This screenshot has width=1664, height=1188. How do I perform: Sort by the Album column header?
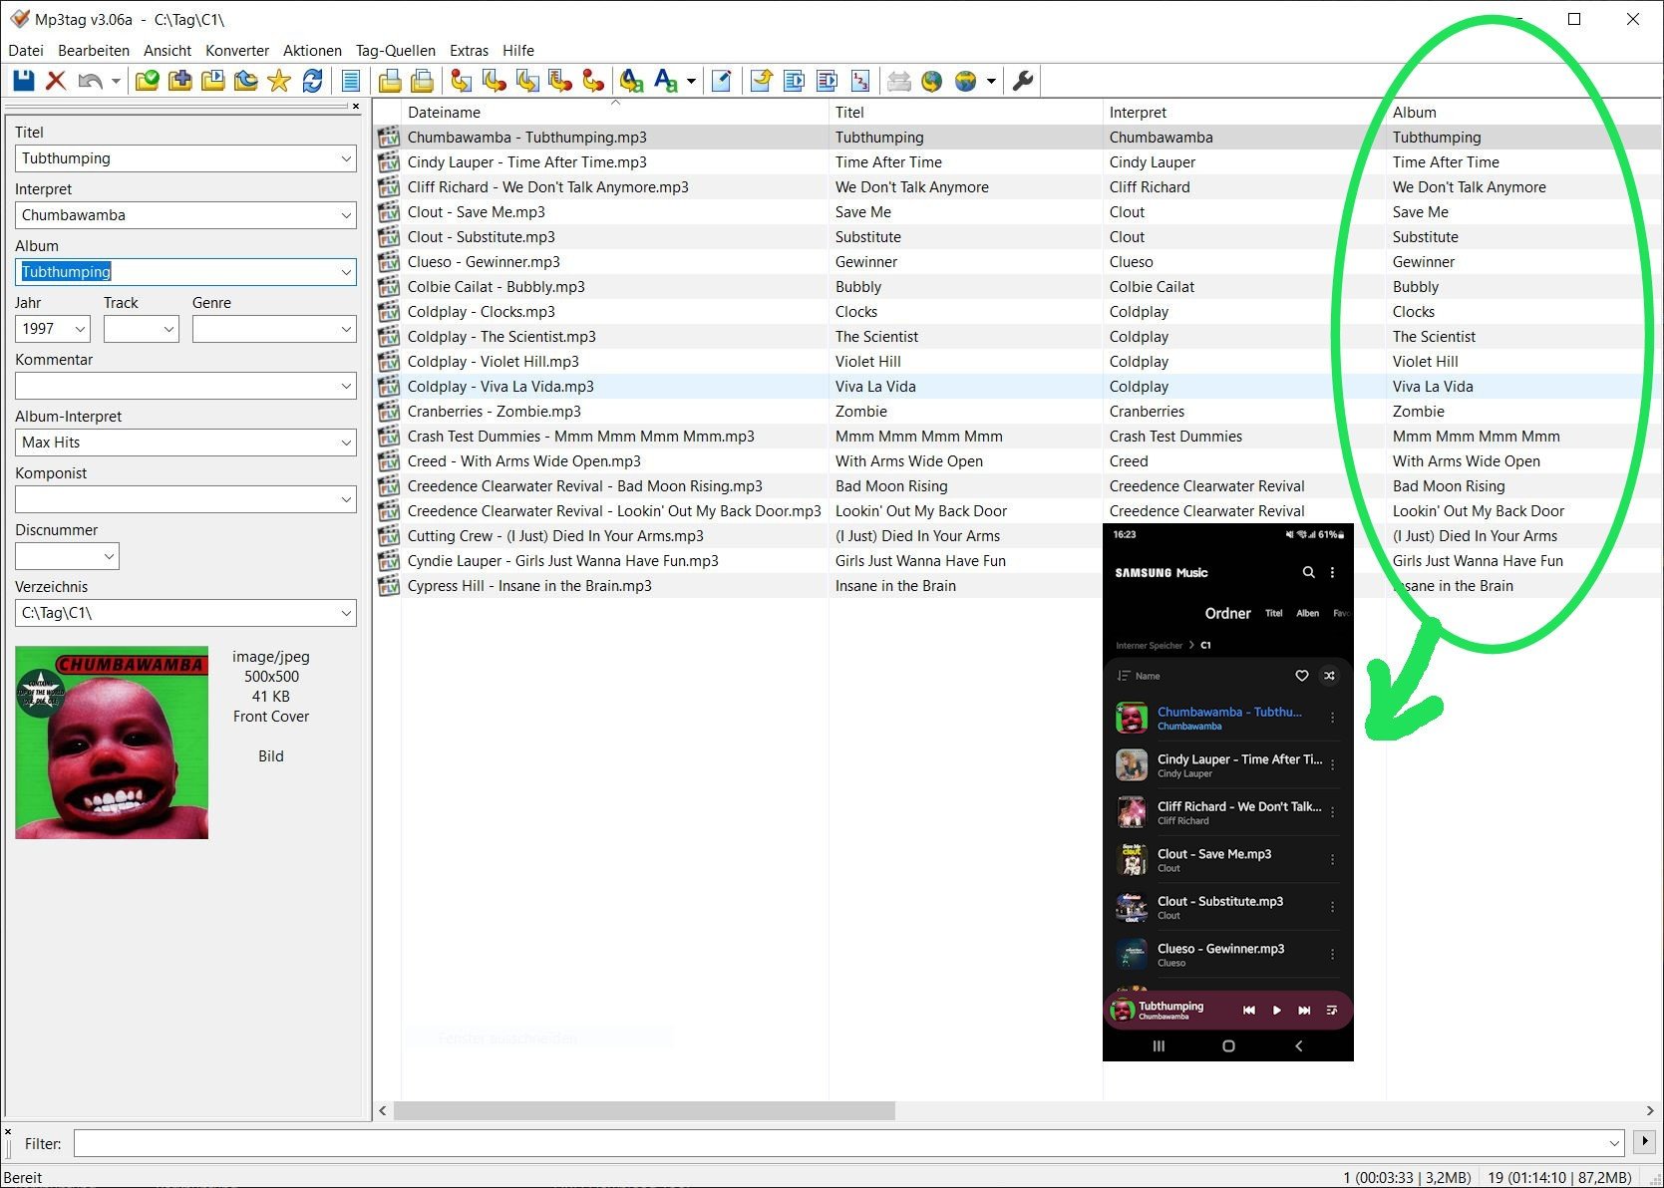point(1523,113)
